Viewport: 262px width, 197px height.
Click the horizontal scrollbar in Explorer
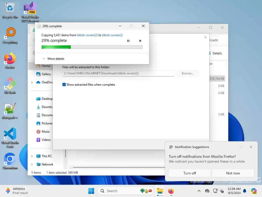pos(119,167)
